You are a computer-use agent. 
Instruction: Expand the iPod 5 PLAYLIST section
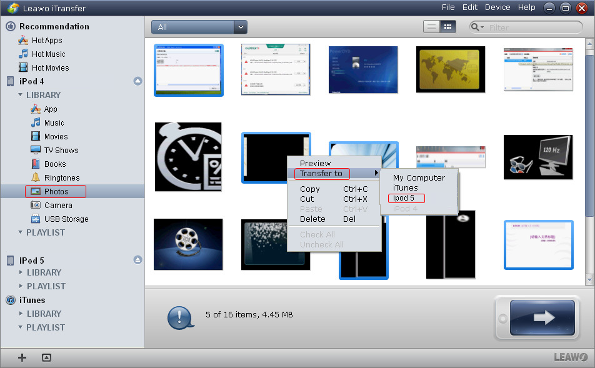[21, 286]
